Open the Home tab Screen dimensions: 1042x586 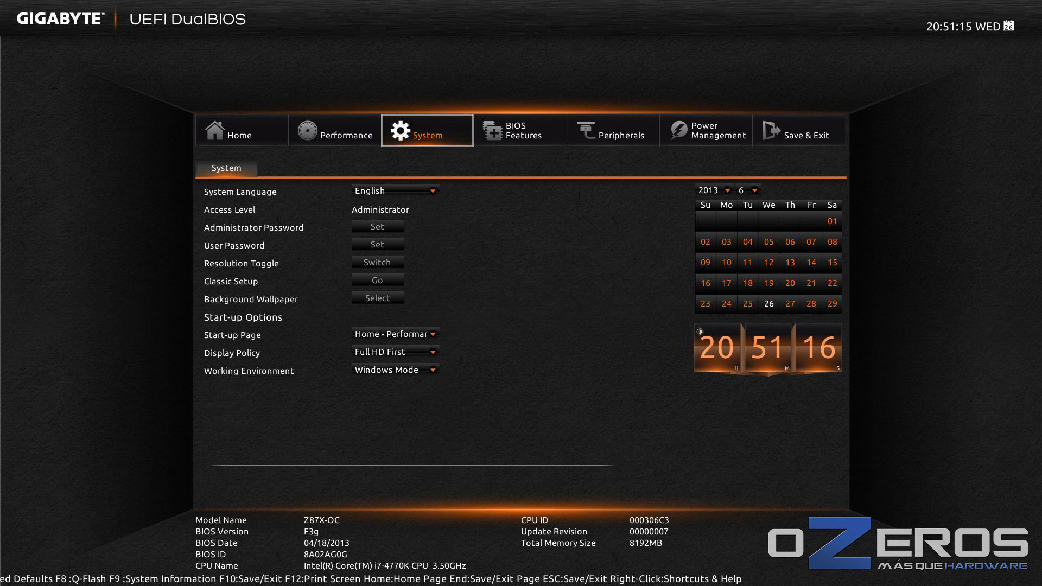pos(242,130)
